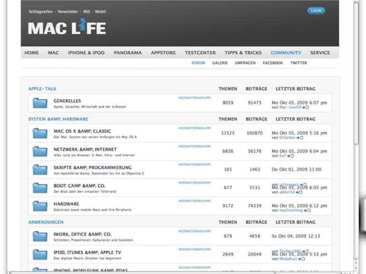Open the Generelles forum folder icon

coord(40,103)
